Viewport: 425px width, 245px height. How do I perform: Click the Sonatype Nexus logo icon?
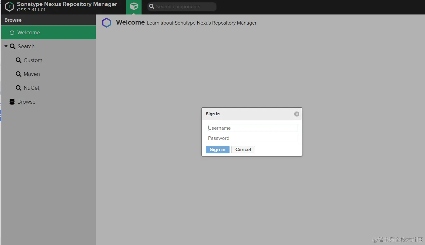pos(9,7)
